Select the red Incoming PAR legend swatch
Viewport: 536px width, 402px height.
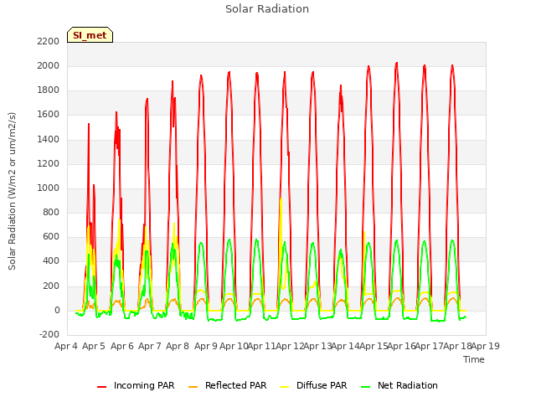click(x=102, y=387)
